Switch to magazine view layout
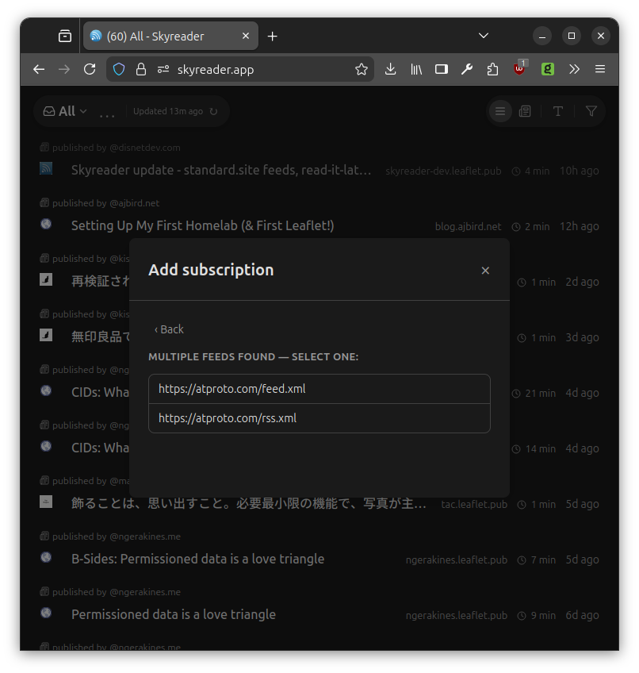Image resolution: width=639 pixels, height=673 pixels. point(525,112)
